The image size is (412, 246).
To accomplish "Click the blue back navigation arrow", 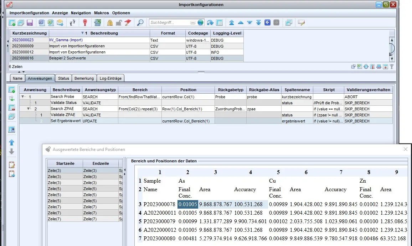I will click(268, 22).
